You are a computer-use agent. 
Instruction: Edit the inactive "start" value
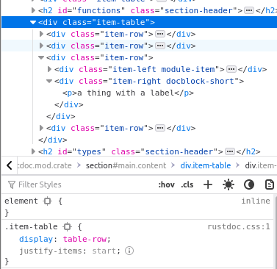104,251
